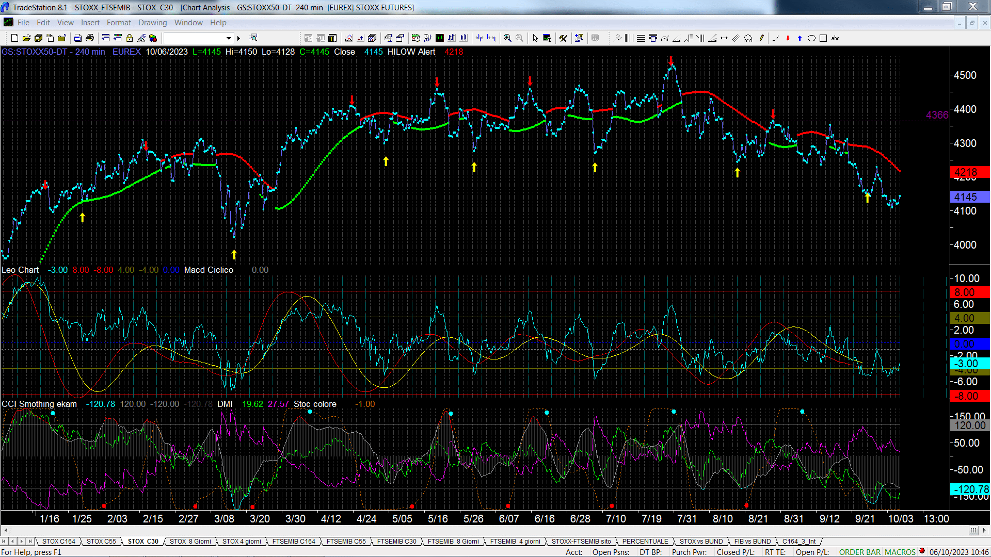Click ORDER BAR in status bar

click(x=860, y=552)
